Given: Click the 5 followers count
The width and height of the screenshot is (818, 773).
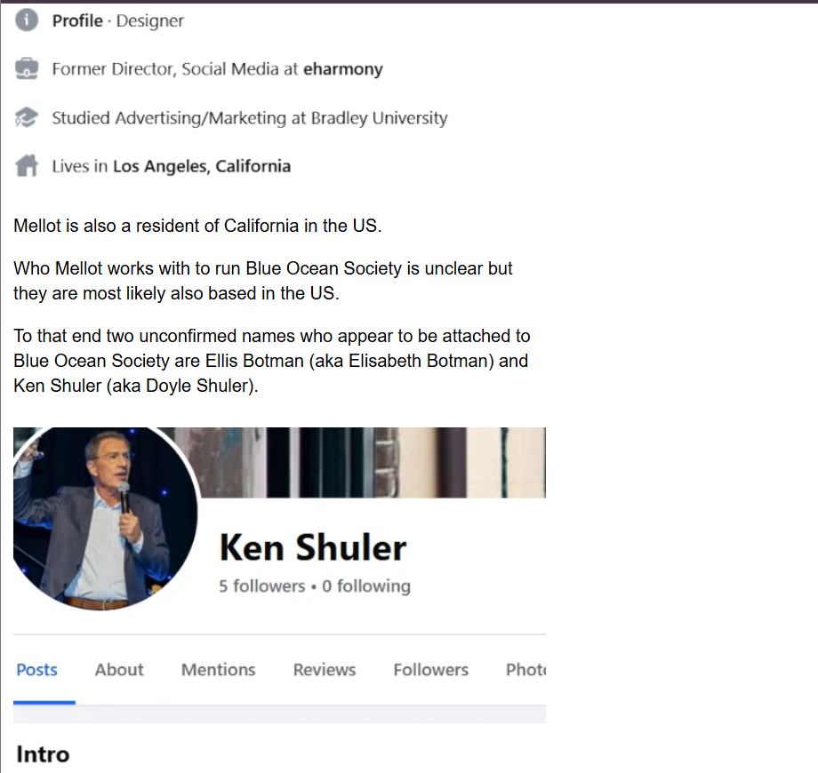Looking at the screenshot, I should pos(262,586).
